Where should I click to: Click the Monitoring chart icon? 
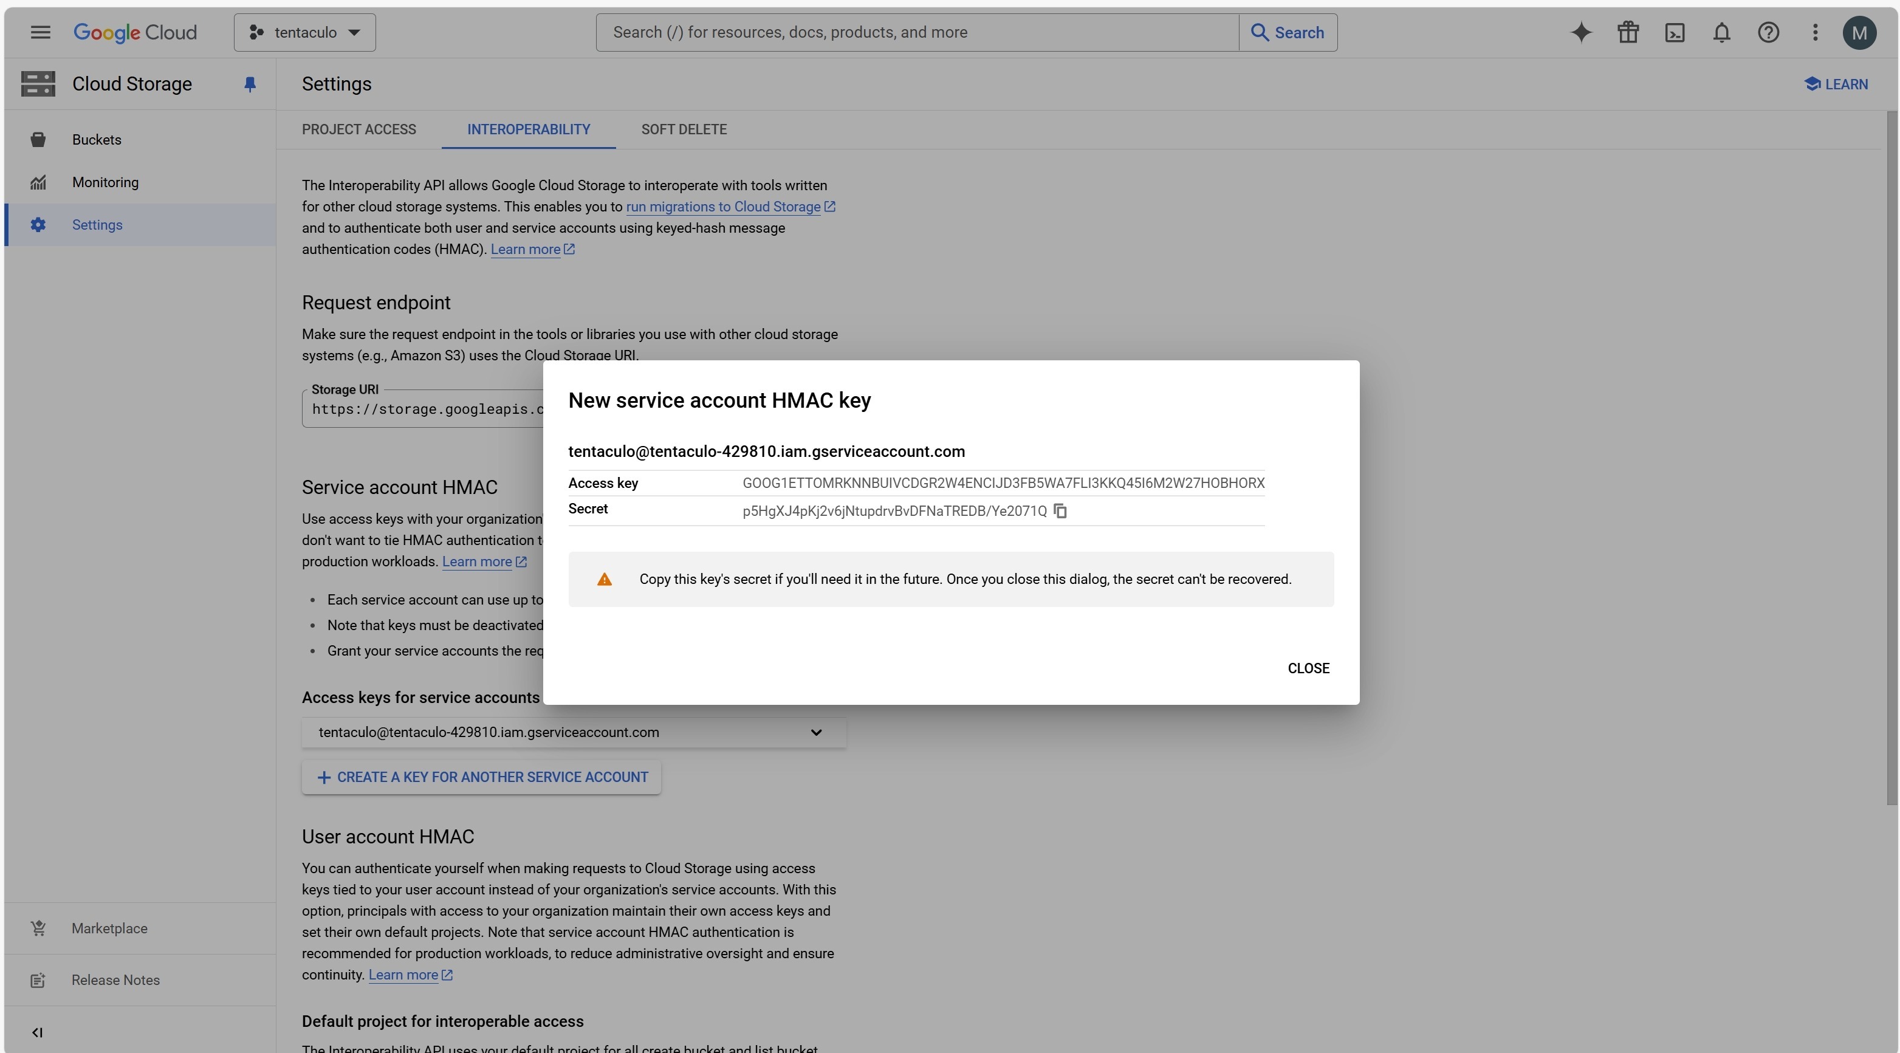click(x=38, y=182)
